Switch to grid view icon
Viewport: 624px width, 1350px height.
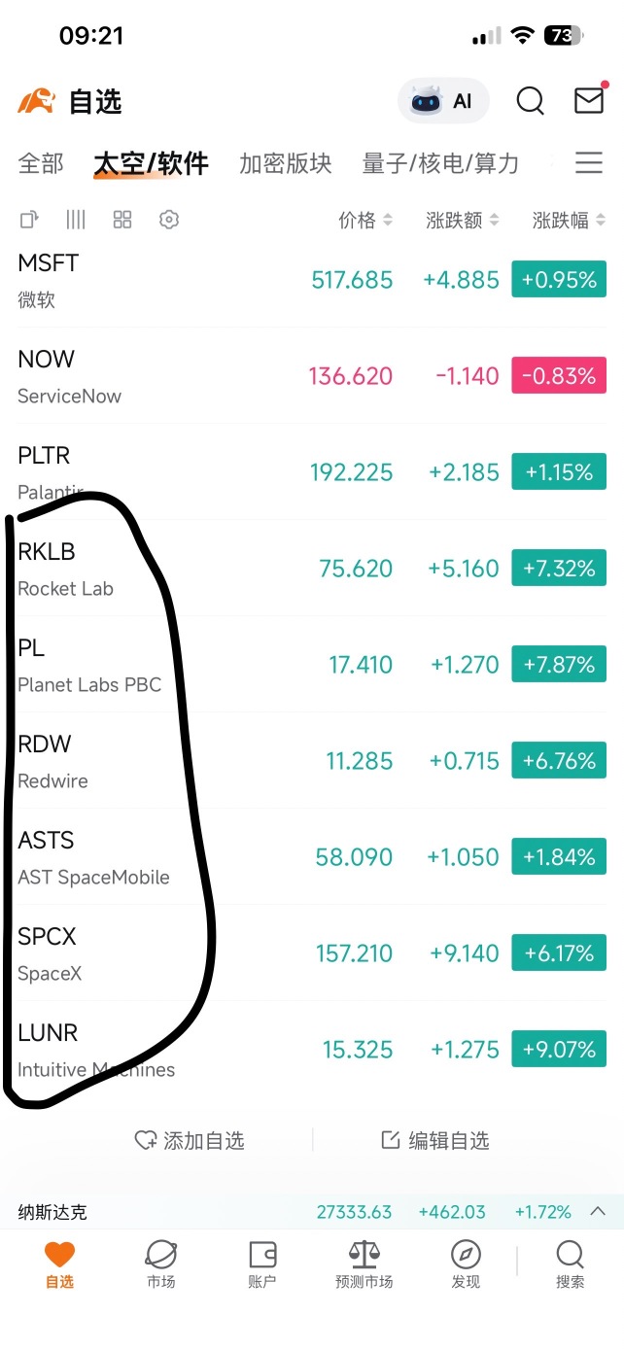[122, 220]
